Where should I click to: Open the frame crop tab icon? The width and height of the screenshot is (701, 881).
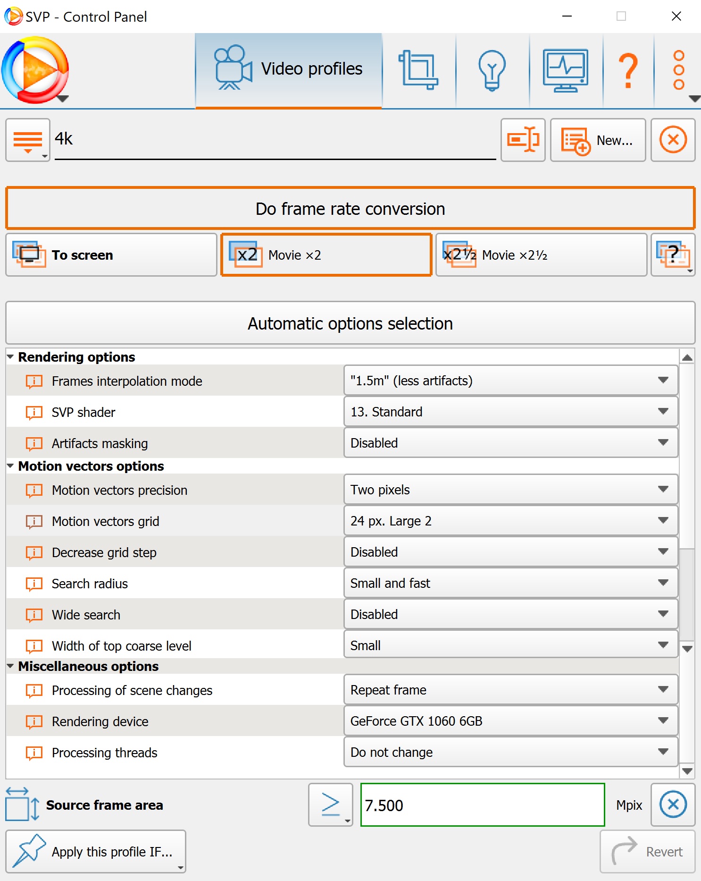click(418, 70)
